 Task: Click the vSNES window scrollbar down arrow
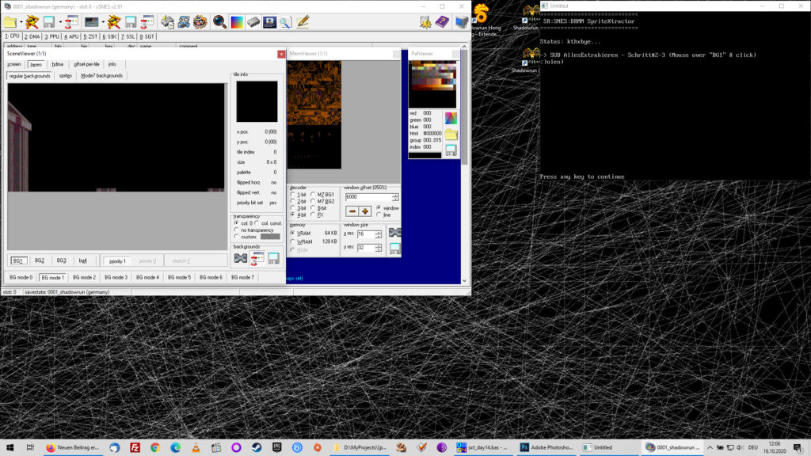pyautogui.click(x=464, y=281)
